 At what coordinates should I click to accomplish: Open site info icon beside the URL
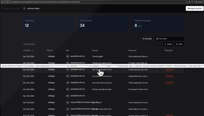tap(11, 2)
